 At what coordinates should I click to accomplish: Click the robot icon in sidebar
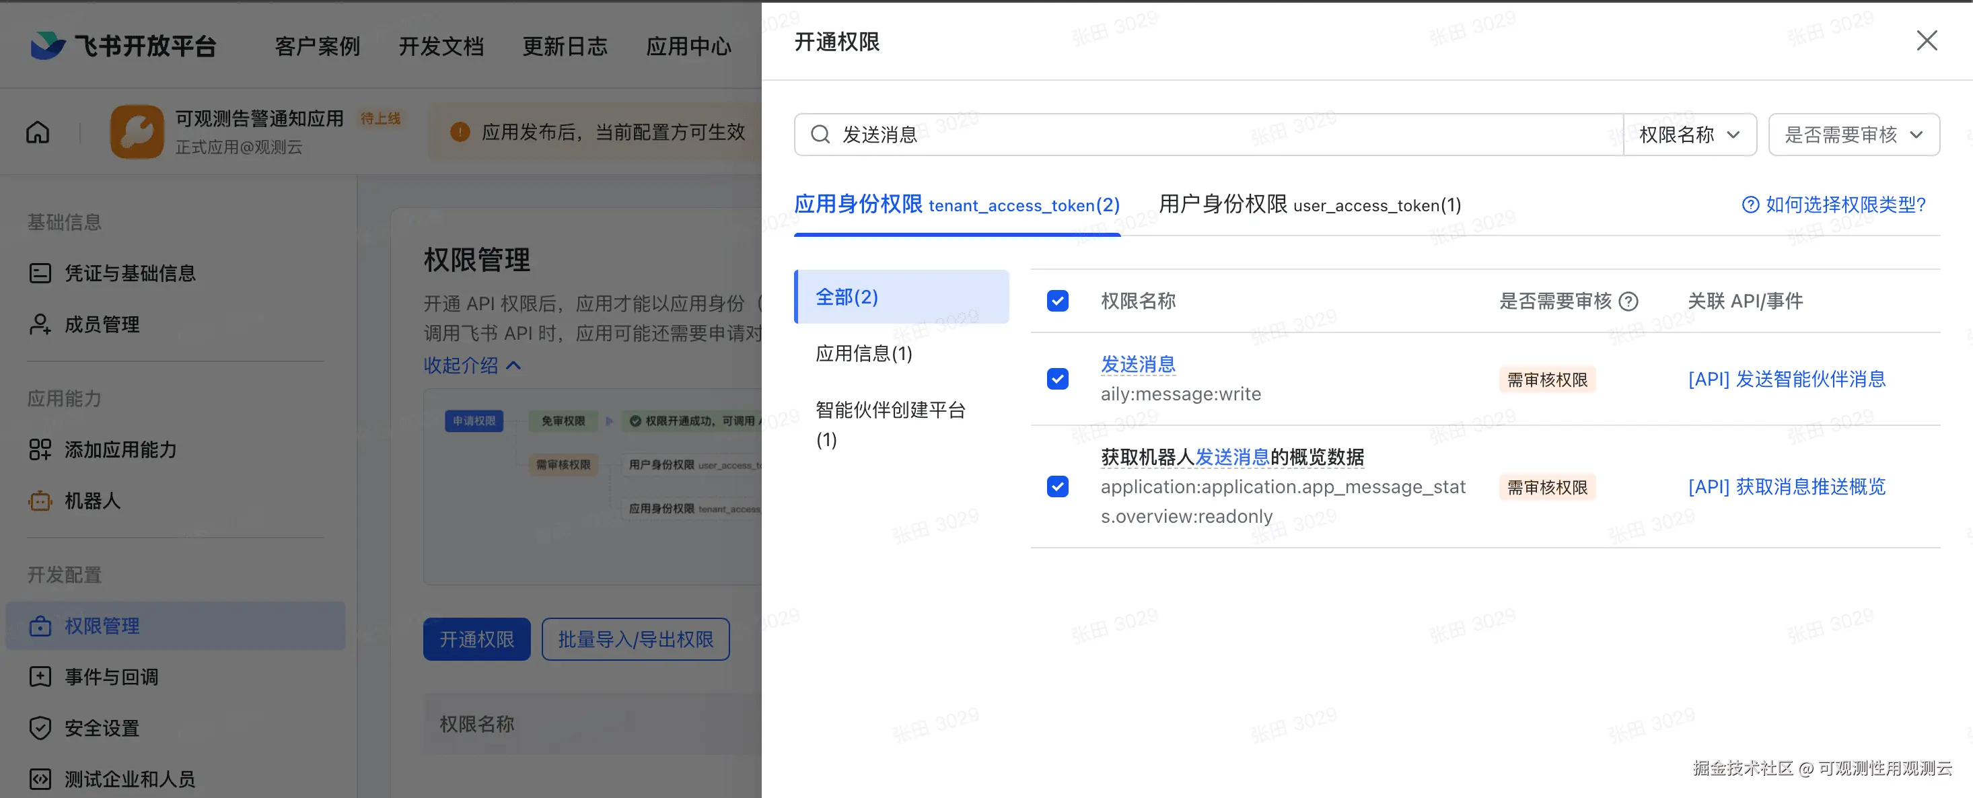tap(40, 501)
